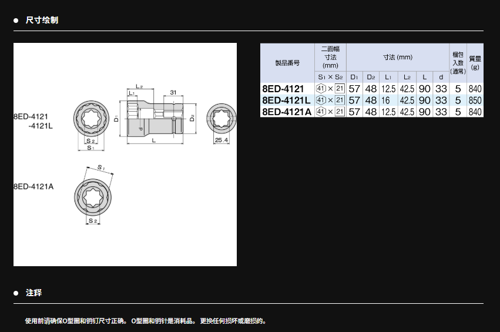Select the 尺寸绘制 section heading
500x332 pixels.
(42, 21)
